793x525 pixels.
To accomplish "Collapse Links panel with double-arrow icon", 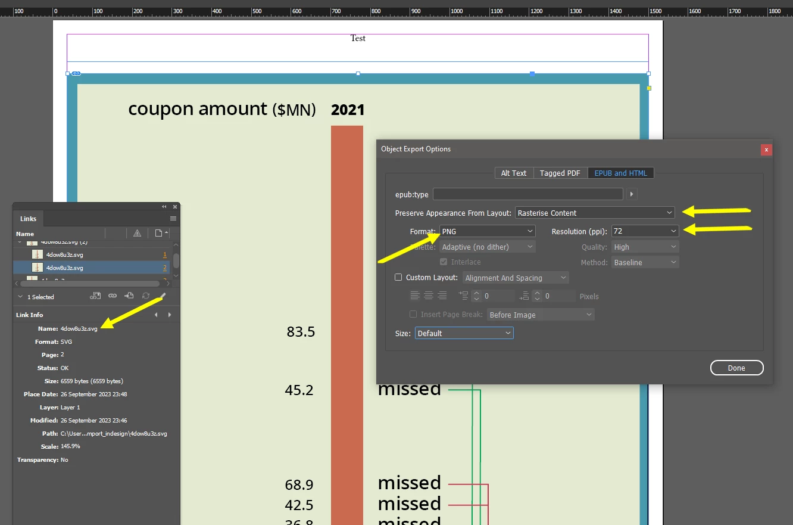I will 164,206.
